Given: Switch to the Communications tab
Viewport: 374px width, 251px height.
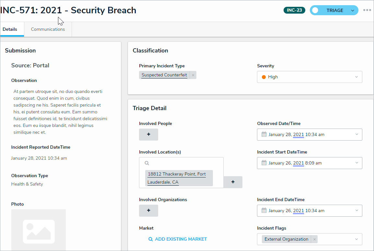Looking at the screenshot, I should pos(48,29).
